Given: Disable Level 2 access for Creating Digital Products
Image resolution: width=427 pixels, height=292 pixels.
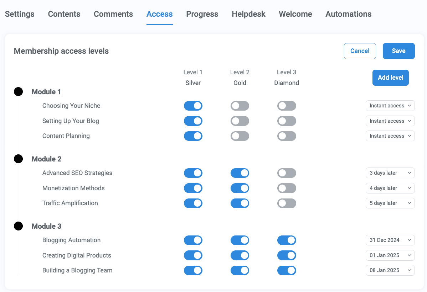Looking at the screenshot, I should tap(240, 255).
